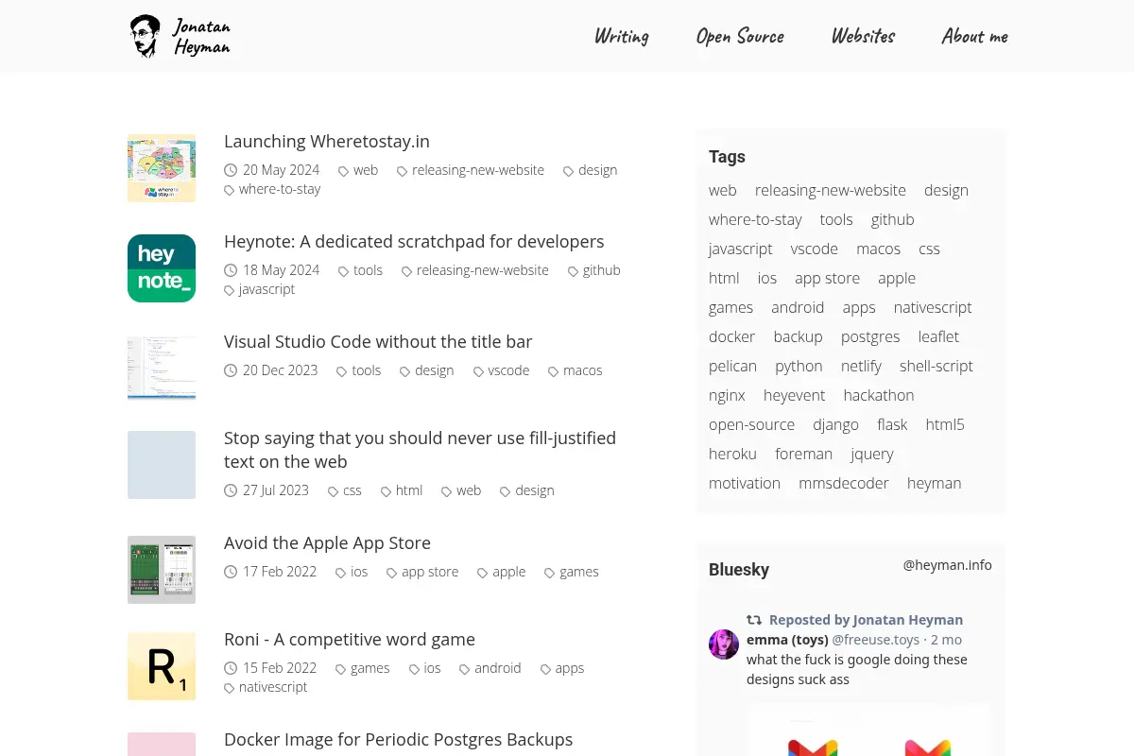Open the @heyman.info Bluesky handle link

coord(948,565)
